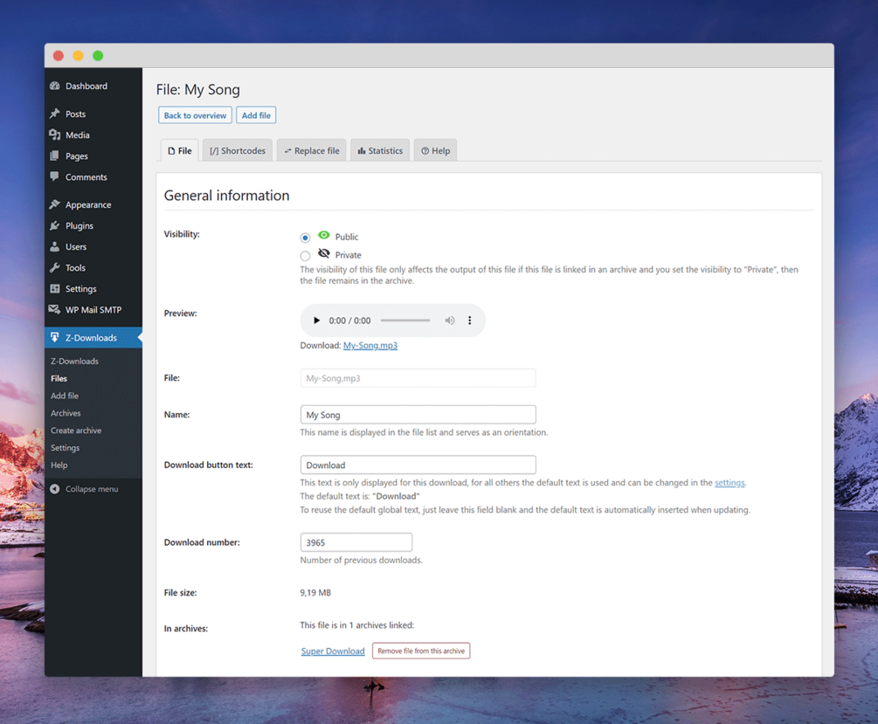
Task: Click the Download number field
Action: (356, 542)
